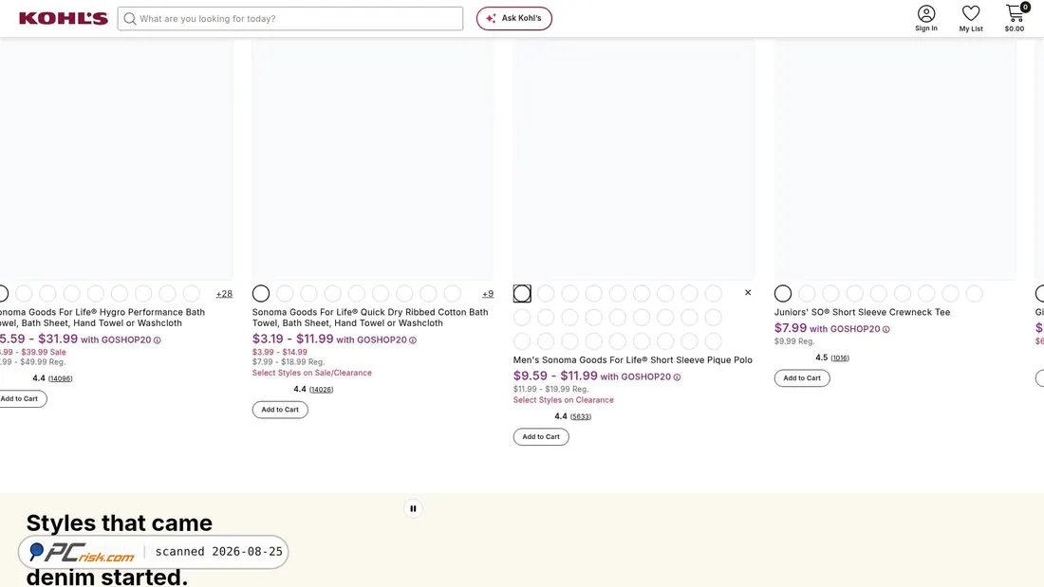Pause the banner carousel

(413, 508)
